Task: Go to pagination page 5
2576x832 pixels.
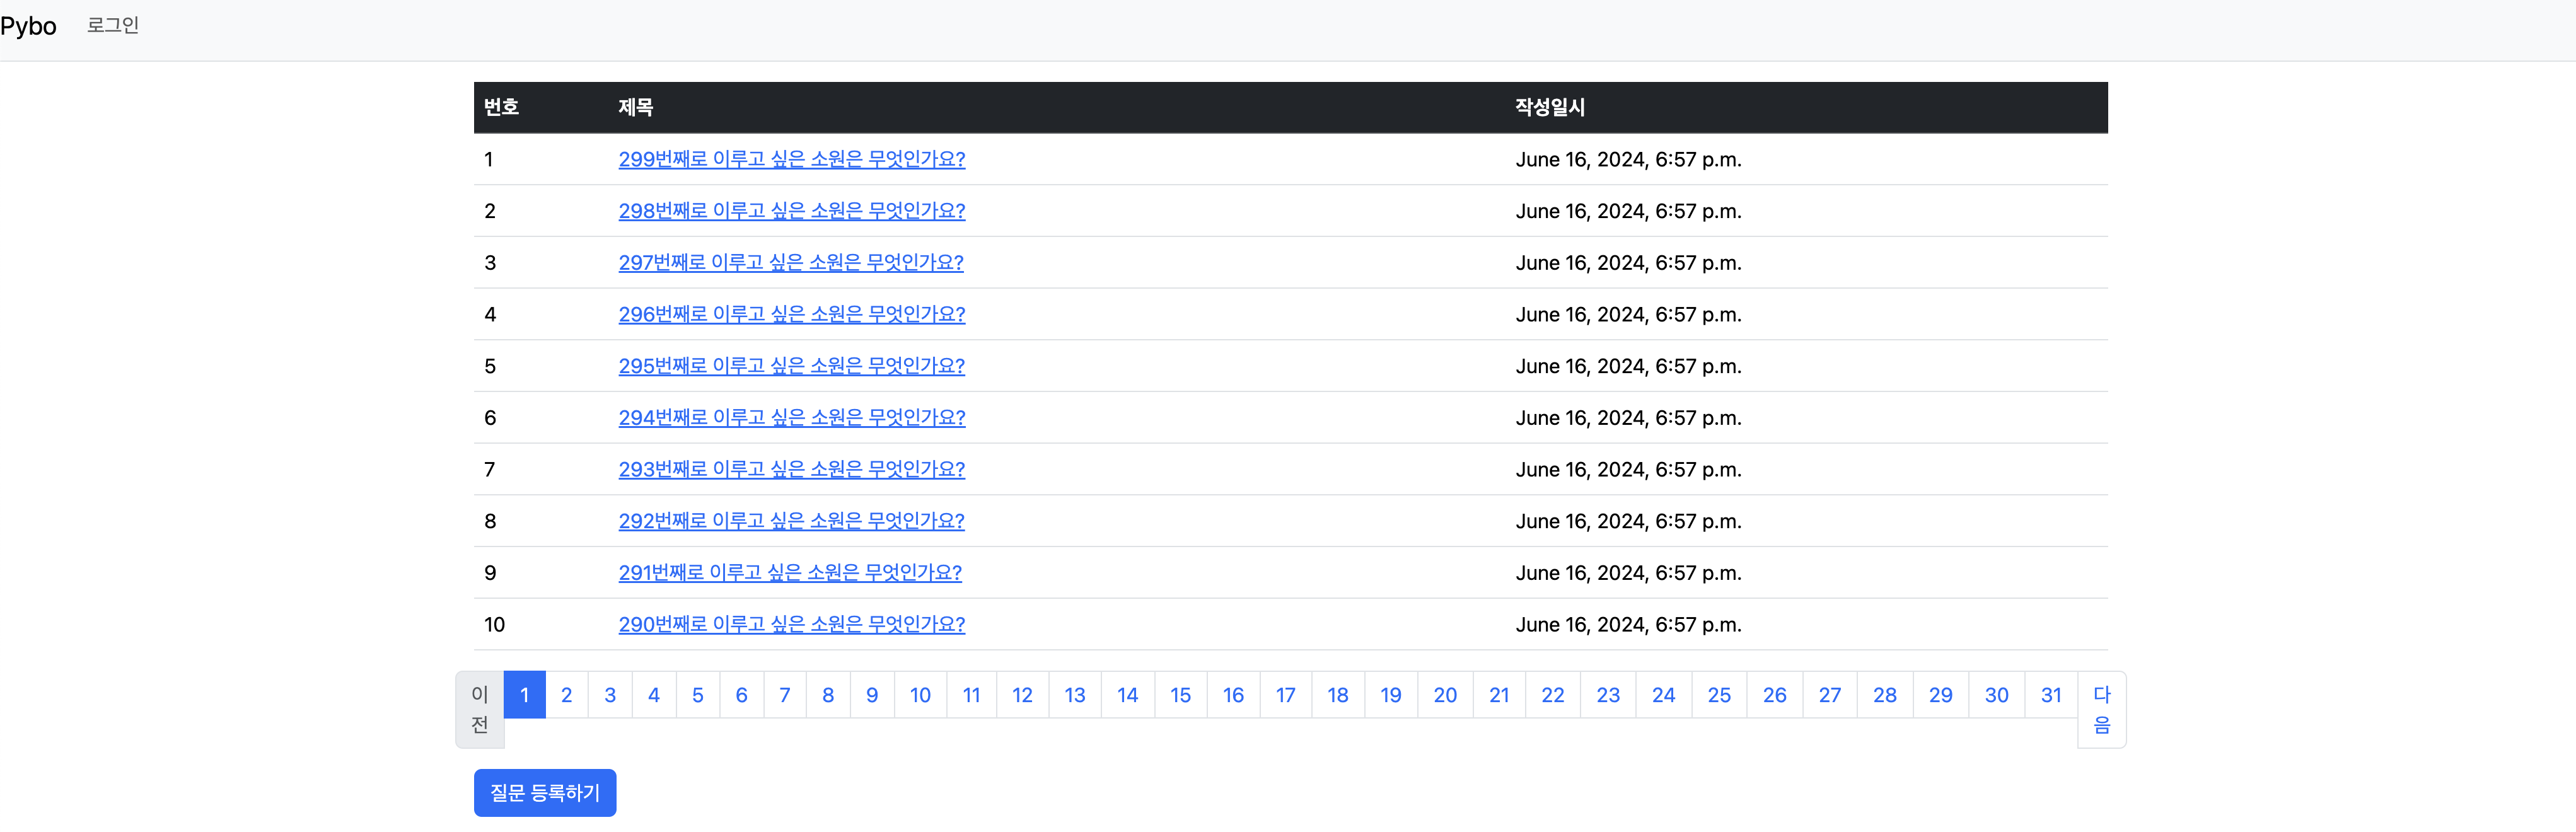Action: click(697, 695)
